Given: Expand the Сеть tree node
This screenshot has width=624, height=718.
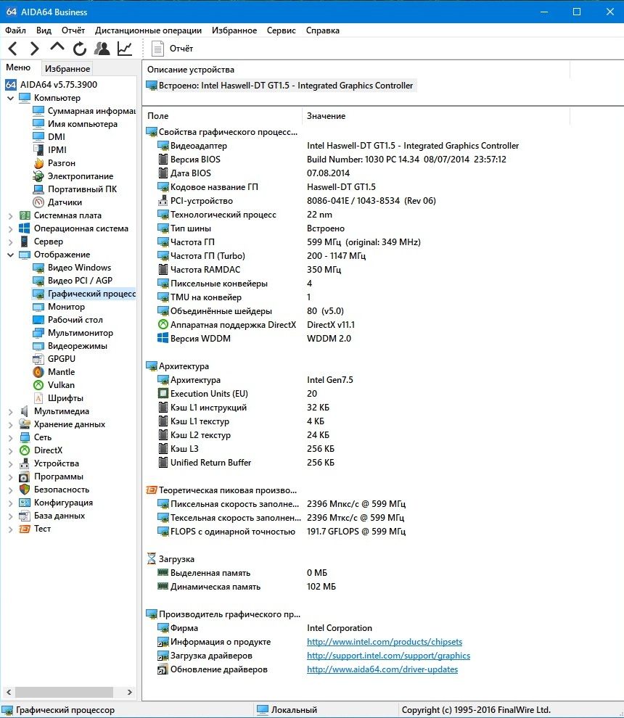Looking at the screenshot, I should [11, 438].
